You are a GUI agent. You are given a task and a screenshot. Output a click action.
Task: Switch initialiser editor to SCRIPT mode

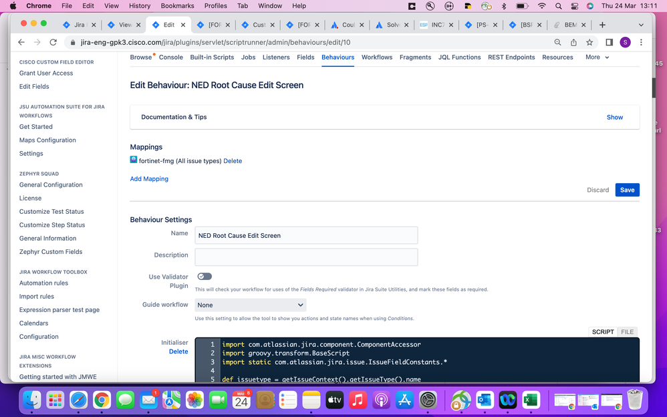(603, 332)
